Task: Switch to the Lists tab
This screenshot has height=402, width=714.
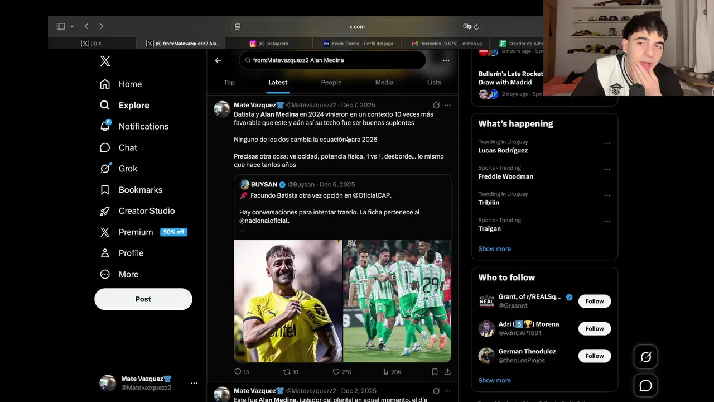Action: (x=434, y=82)
